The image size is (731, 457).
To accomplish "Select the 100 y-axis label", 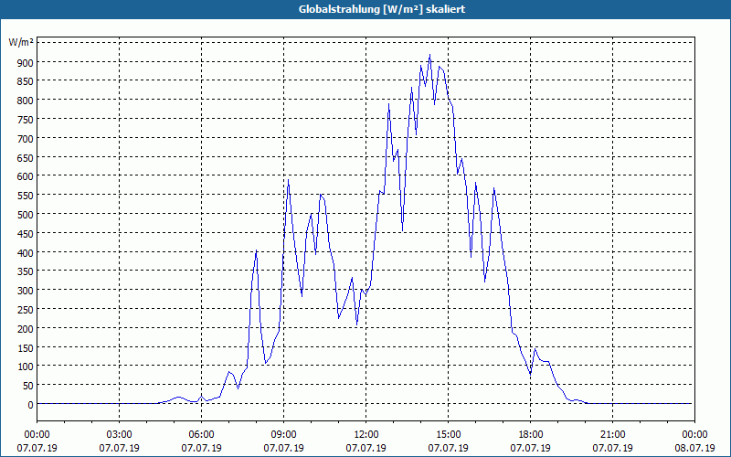I will click(26, 367).
